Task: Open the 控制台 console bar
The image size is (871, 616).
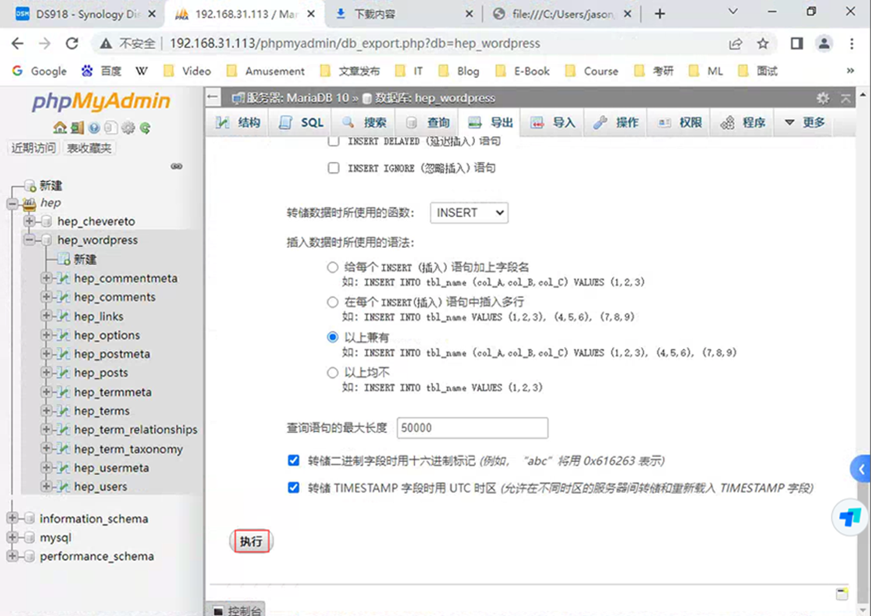Action: pos(236,610)
